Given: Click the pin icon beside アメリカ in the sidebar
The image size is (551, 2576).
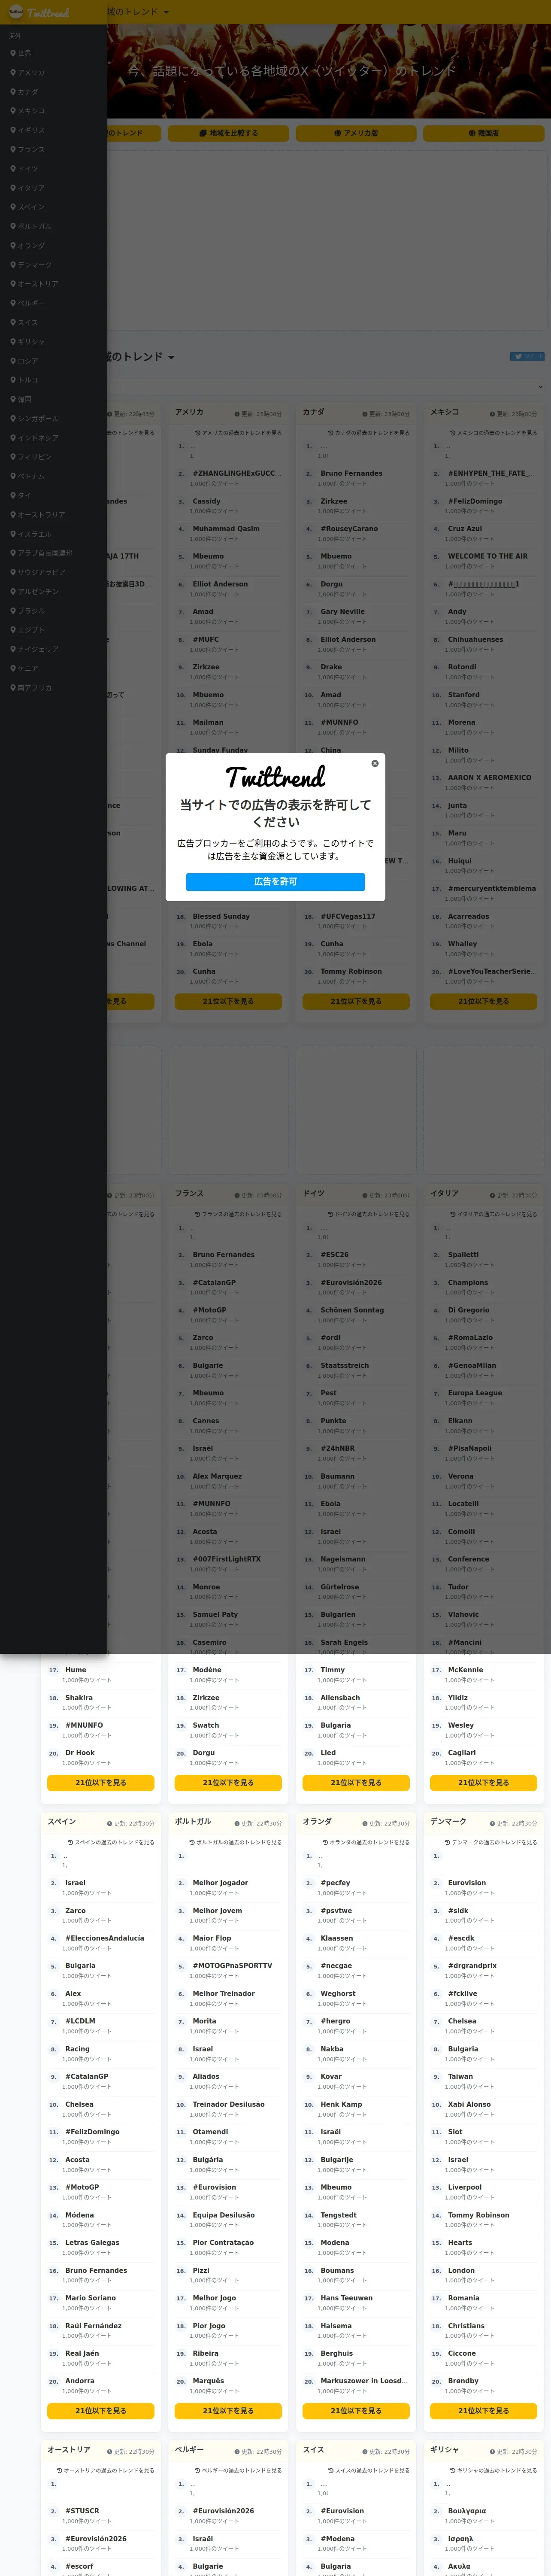Looking at the screenshot, I should (13, 72).
